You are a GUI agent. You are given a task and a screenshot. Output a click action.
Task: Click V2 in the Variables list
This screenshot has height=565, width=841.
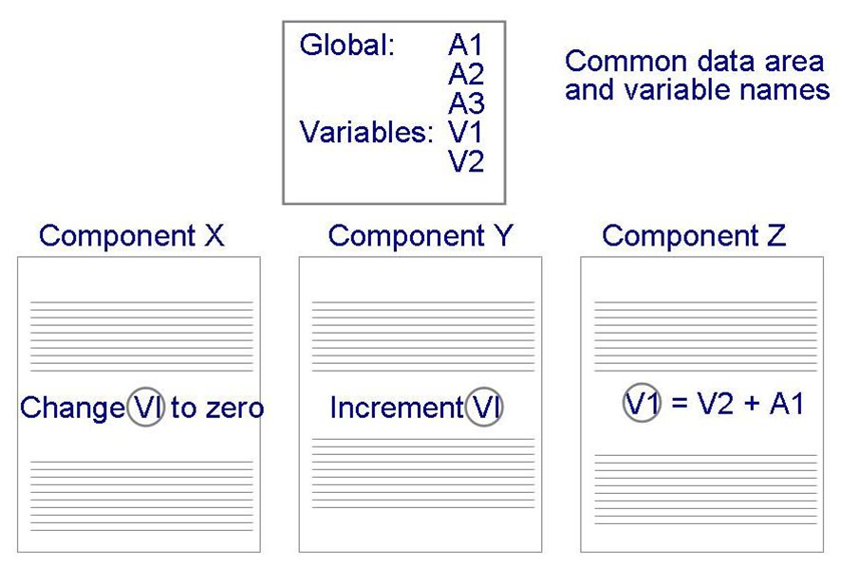point(466,162)
